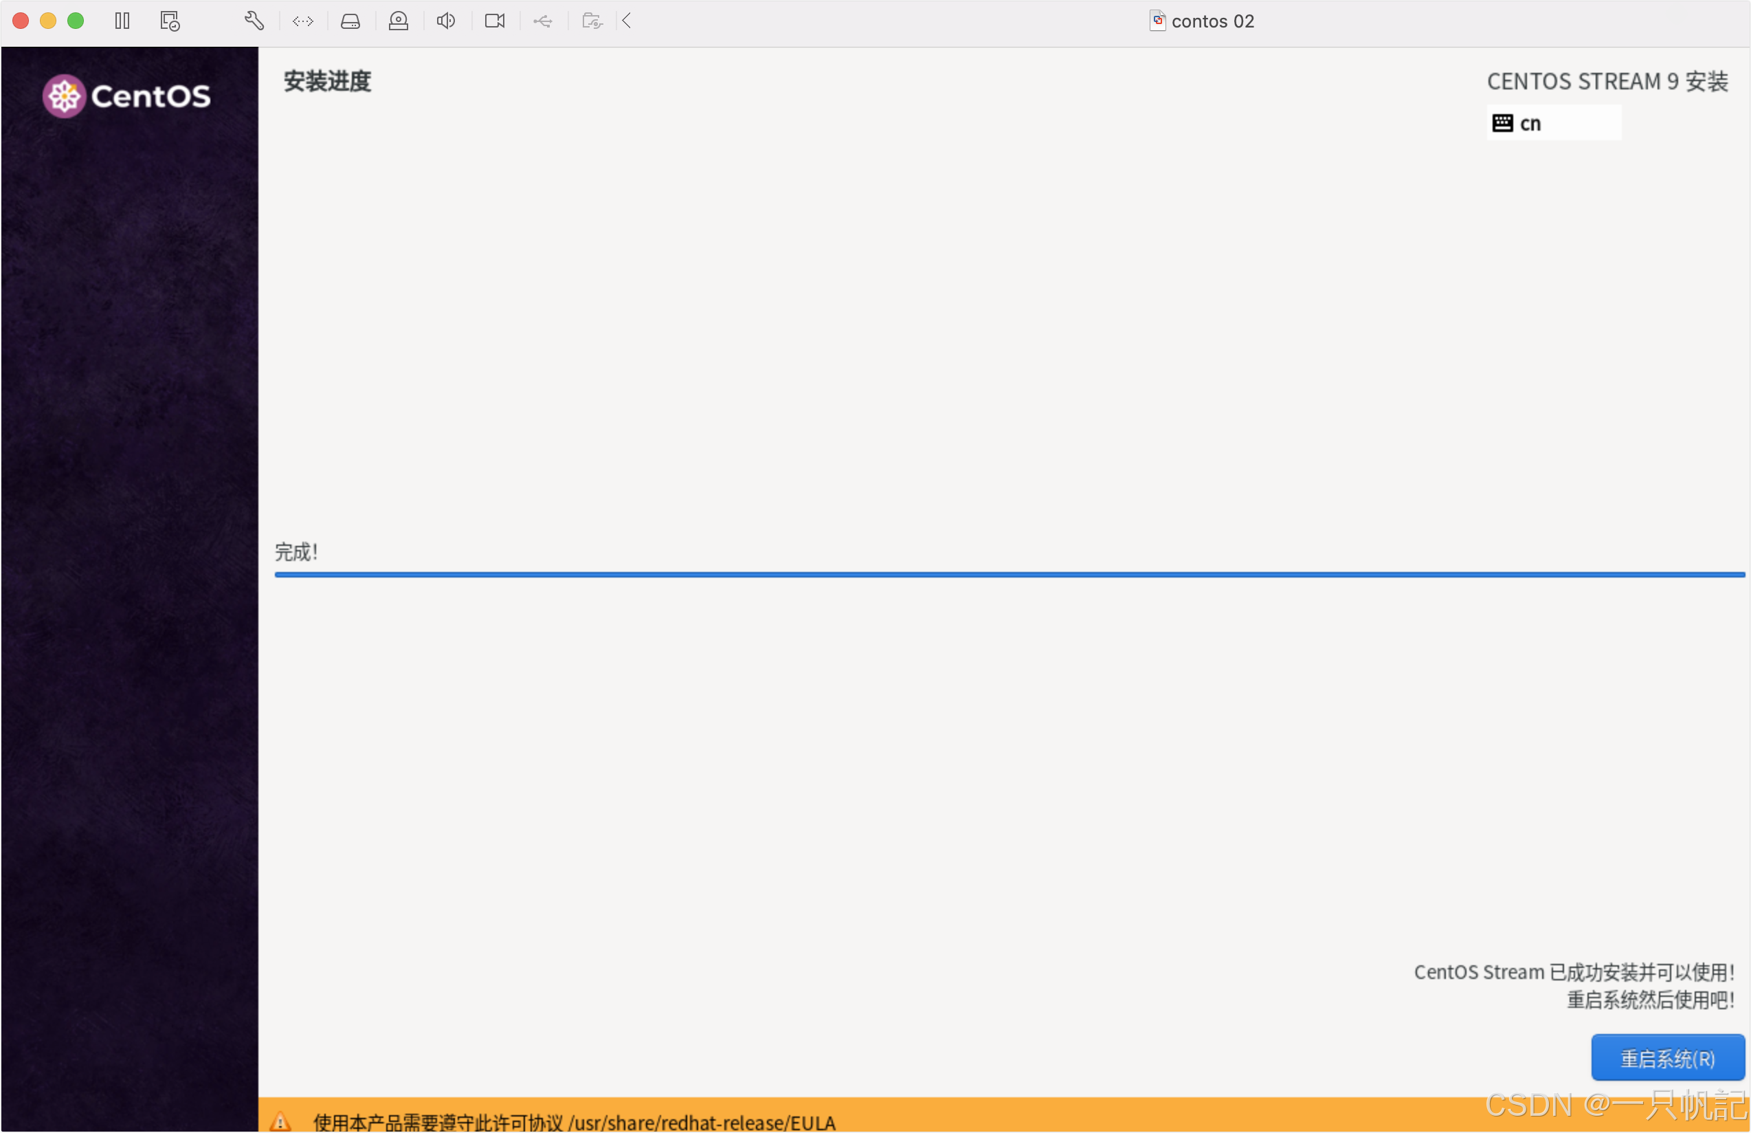Click the video camera icon
The height and width of the screenshot is (1133, 1751).
(x=495, y=21)
